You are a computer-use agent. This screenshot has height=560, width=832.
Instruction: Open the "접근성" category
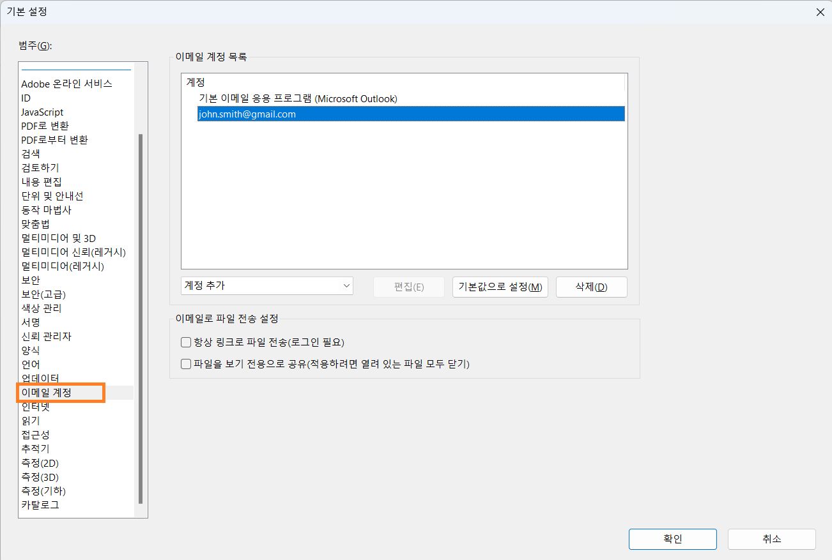click(36, 434)
